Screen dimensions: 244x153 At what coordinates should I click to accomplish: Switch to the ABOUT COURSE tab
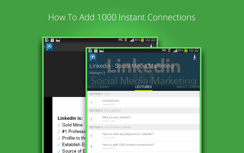188,87
